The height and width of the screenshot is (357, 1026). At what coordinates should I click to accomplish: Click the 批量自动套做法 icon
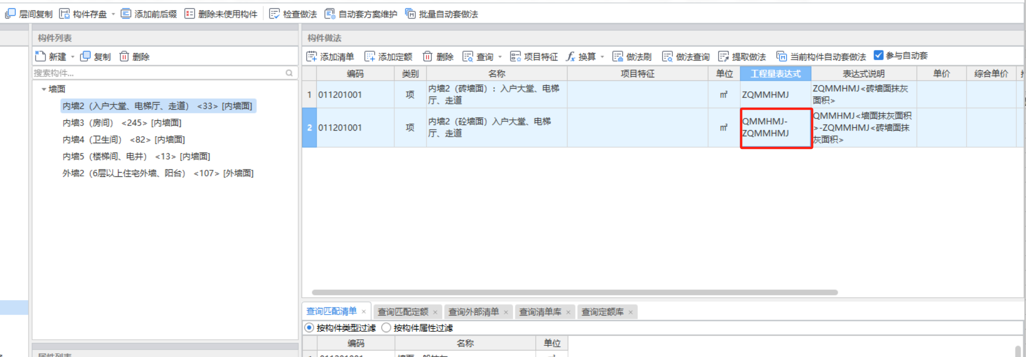(410, 14)
